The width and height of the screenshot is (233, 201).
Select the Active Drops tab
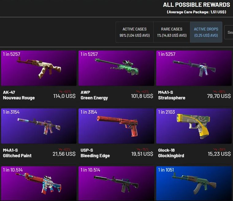click(206, 32)
